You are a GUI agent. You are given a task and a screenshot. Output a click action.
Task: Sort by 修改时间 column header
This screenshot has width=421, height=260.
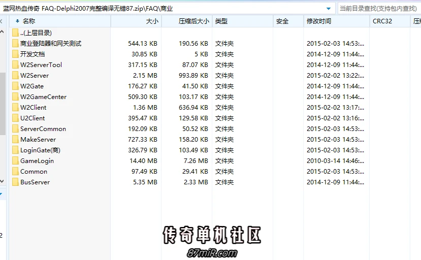point(337,21)
